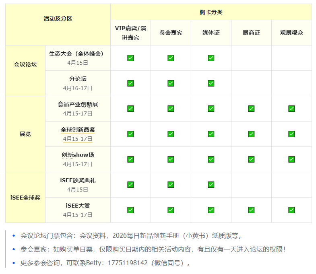Click the 分论坛 checkmark under 媒体证 column
The height and width of the screenshot is (274, 316).
211,83
